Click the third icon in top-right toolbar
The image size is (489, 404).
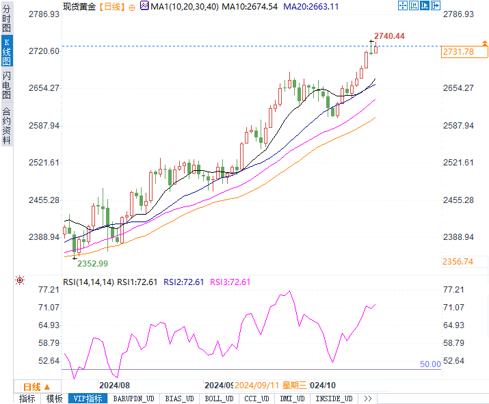425,5
